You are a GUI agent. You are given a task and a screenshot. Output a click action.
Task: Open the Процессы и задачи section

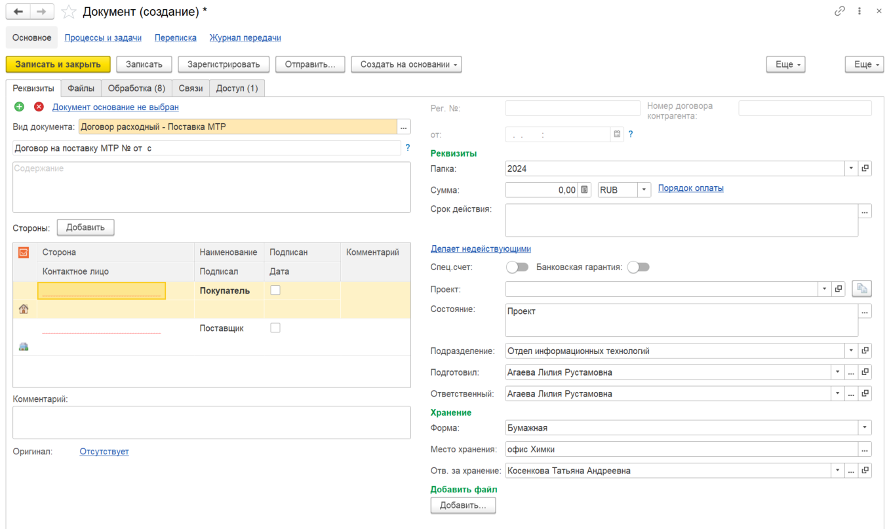103,38
